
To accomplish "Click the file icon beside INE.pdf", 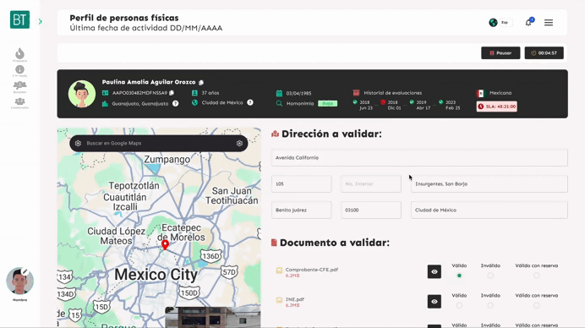I will click(x=279, y=300).
